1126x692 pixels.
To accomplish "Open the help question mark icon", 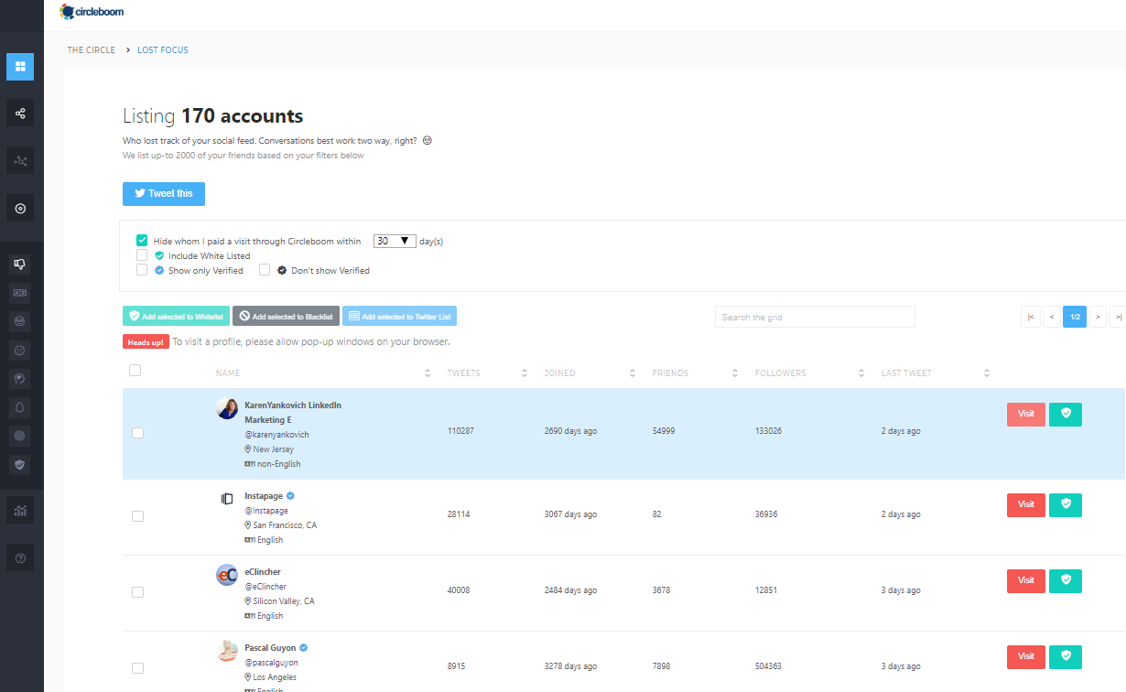I will pyautogui.click(x=20, y=557).
